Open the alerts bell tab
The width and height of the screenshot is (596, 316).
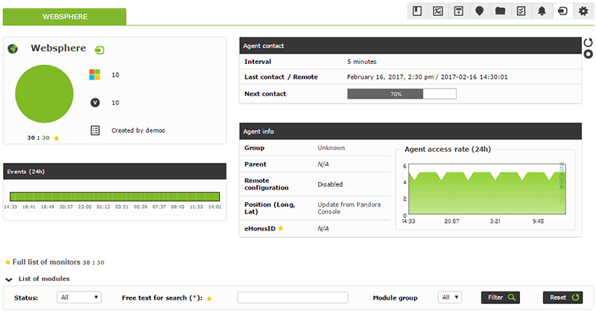coord(542,11)
